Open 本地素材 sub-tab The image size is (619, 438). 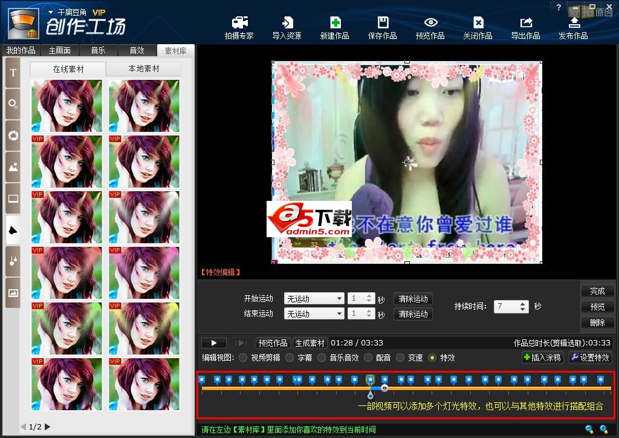pyautogui.click(x=144, y=69)
